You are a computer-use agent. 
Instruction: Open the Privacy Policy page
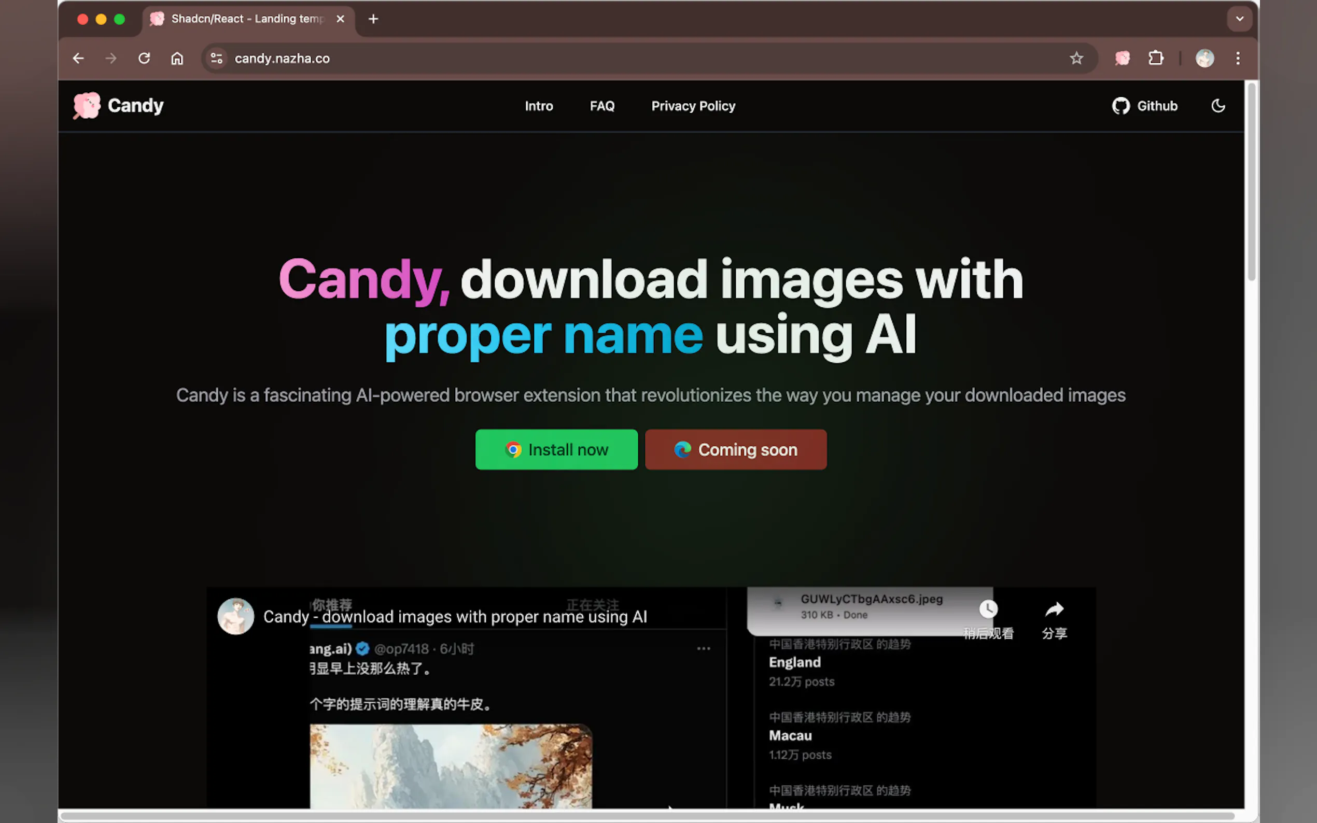693,106
